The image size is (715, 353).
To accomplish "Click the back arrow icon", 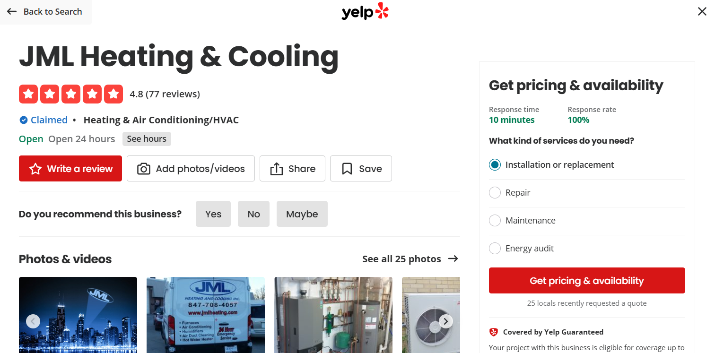I will pyautogui.click(x=11, y=11).
